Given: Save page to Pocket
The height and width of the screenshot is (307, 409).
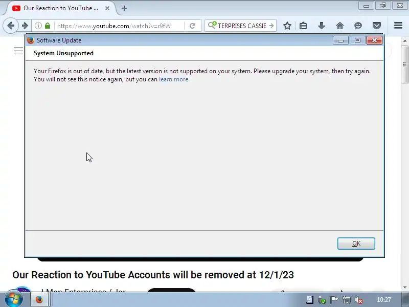Looking at the screenshot, I should pos(377,26).
